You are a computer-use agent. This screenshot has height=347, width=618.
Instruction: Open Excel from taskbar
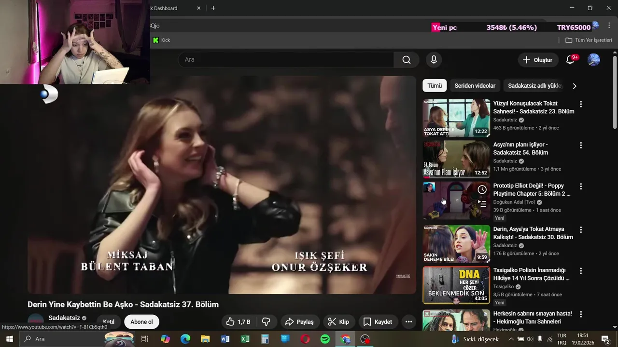tap(245, 339)
